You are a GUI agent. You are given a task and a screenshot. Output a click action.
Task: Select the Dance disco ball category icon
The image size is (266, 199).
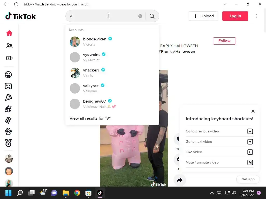coord(8,109)
